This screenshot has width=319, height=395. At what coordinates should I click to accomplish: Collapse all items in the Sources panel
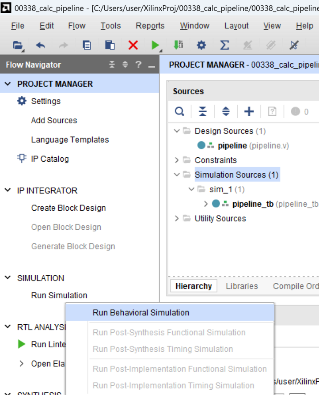click(203, 111)
